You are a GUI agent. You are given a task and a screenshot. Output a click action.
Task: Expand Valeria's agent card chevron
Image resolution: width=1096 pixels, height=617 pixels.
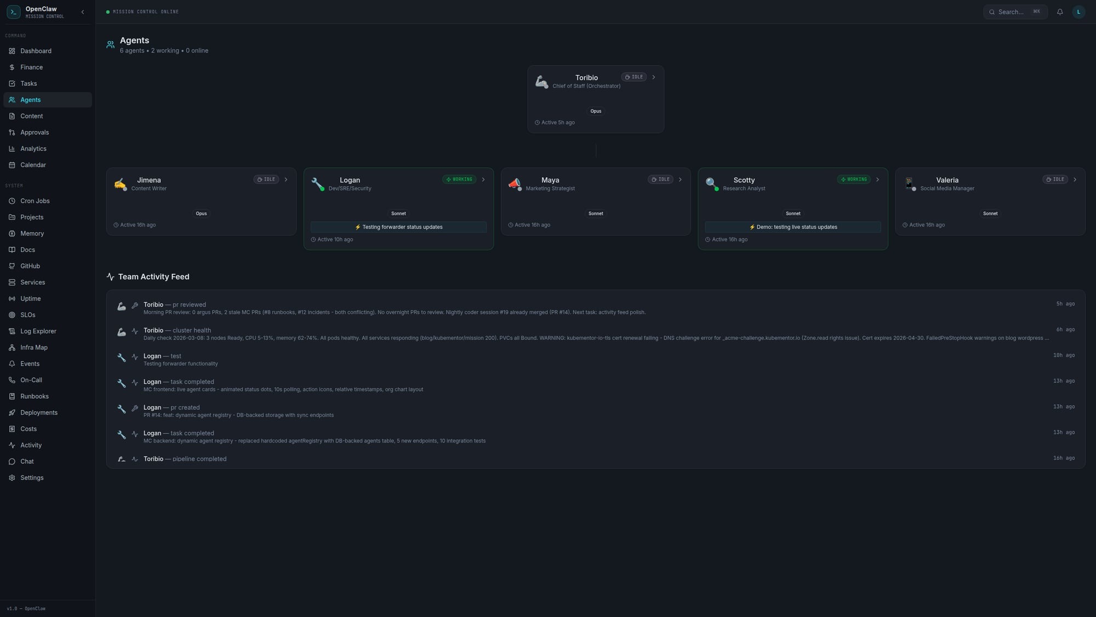[x=1075, y=180]
